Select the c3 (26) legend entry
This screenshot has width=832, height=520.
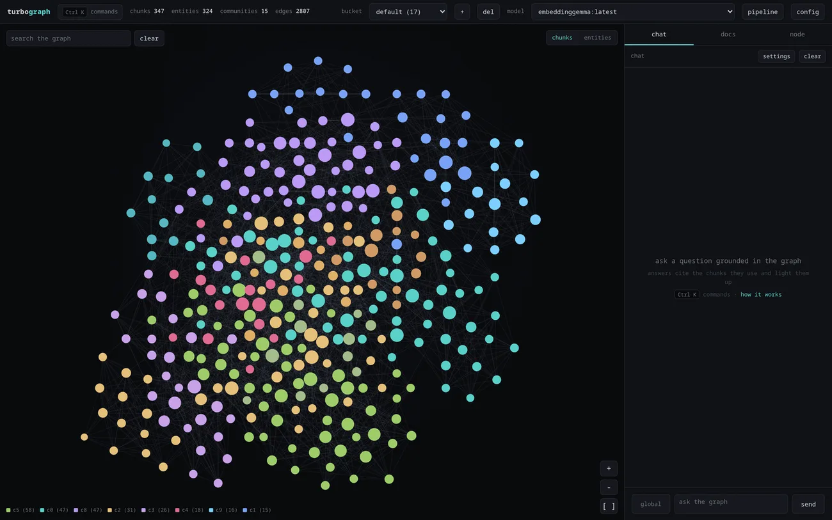point(156,510)
